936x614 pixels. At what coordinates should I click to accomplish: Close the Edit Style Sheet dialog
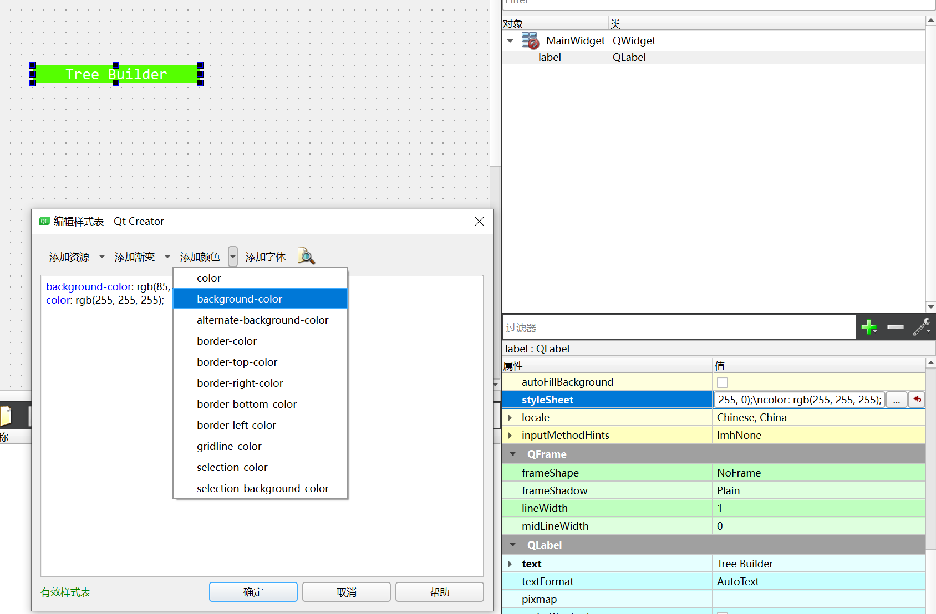point(480,222)
